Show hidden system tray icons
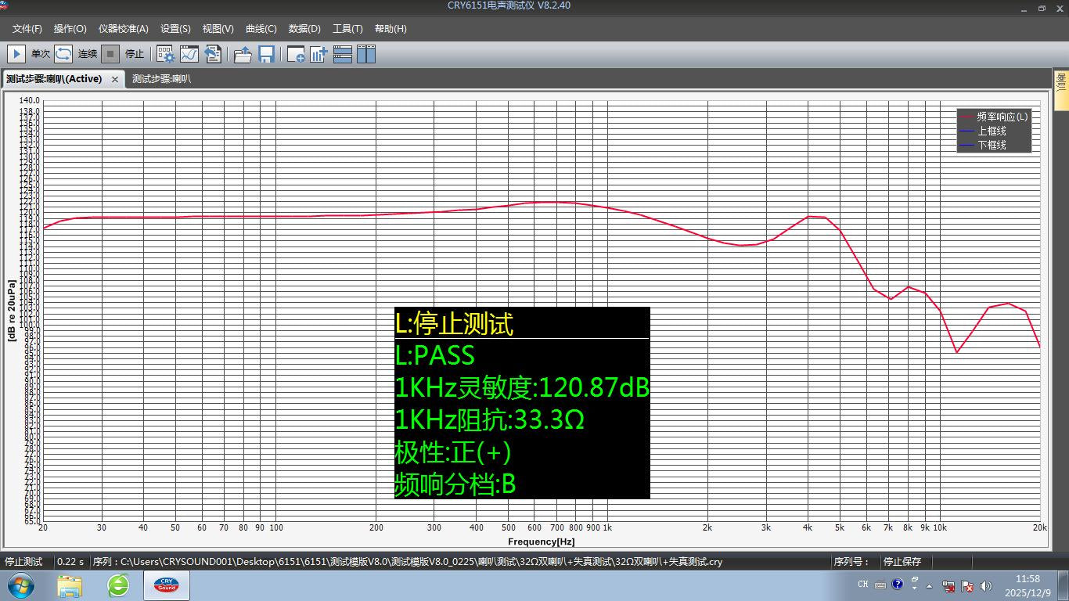Image resolution: width=1069 pixels, height=601 pixels. (930, 585)
